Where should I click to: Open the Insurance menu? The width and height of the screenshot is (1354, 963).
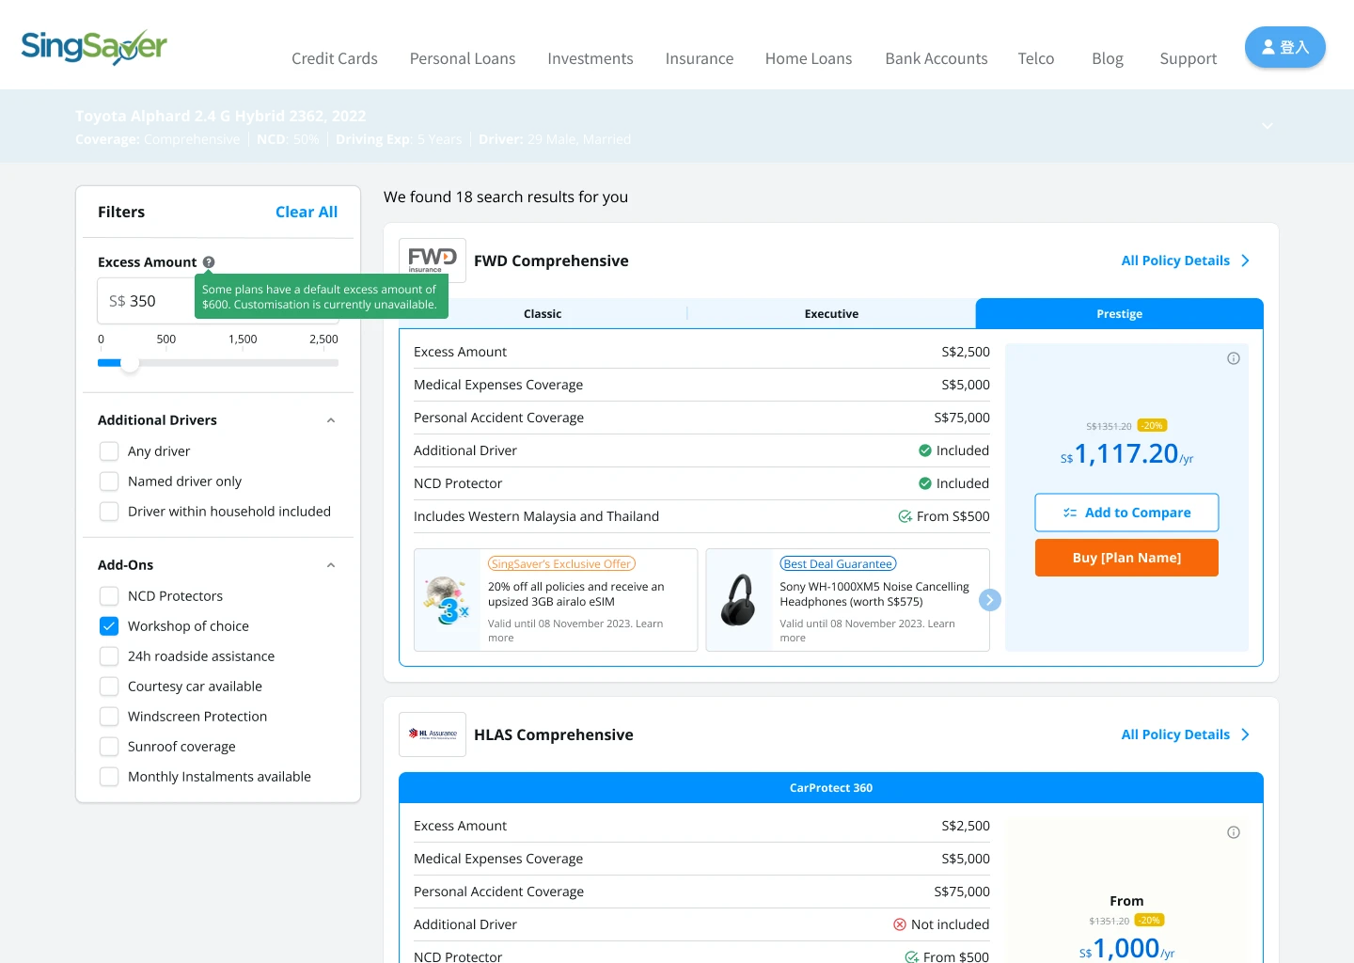point(700,58)
